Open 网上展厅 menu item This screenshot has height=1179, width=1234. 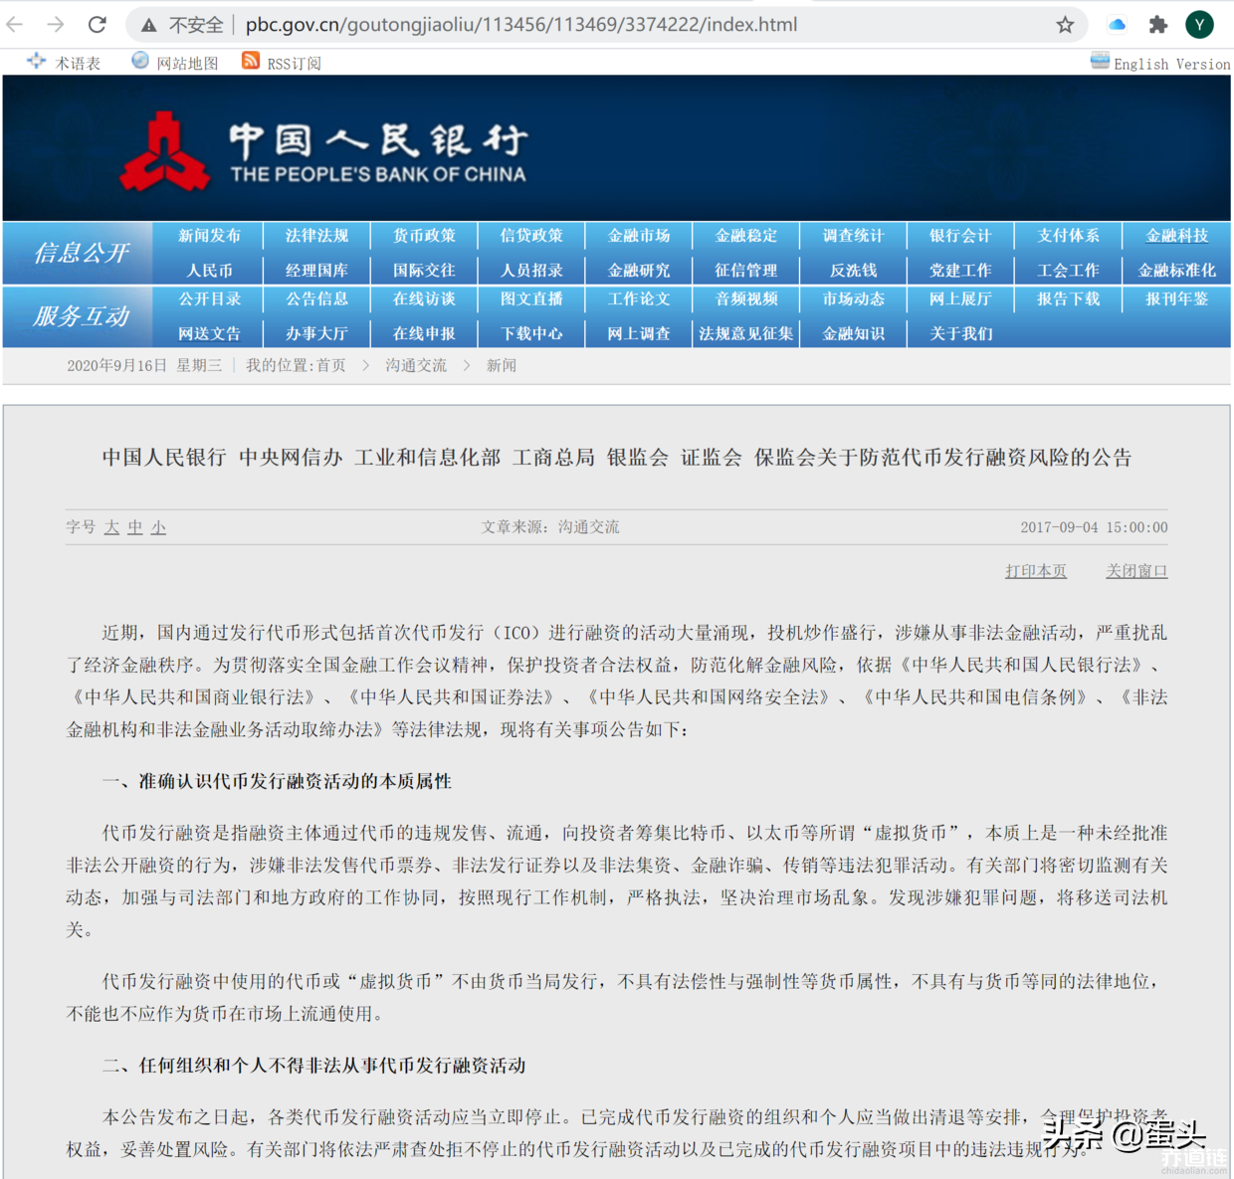(x=960, y=299)
